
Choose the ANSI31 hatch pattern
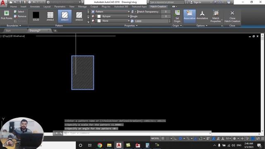[65, 16]
